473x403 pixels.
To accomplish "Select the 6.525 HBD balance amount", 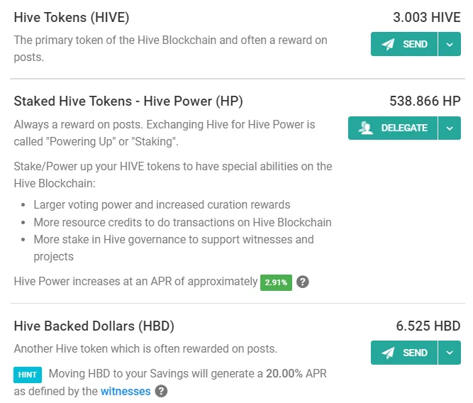I will tap(428, 326).
